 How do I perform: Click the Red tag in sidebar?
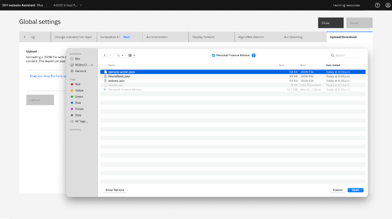point(77,84)
